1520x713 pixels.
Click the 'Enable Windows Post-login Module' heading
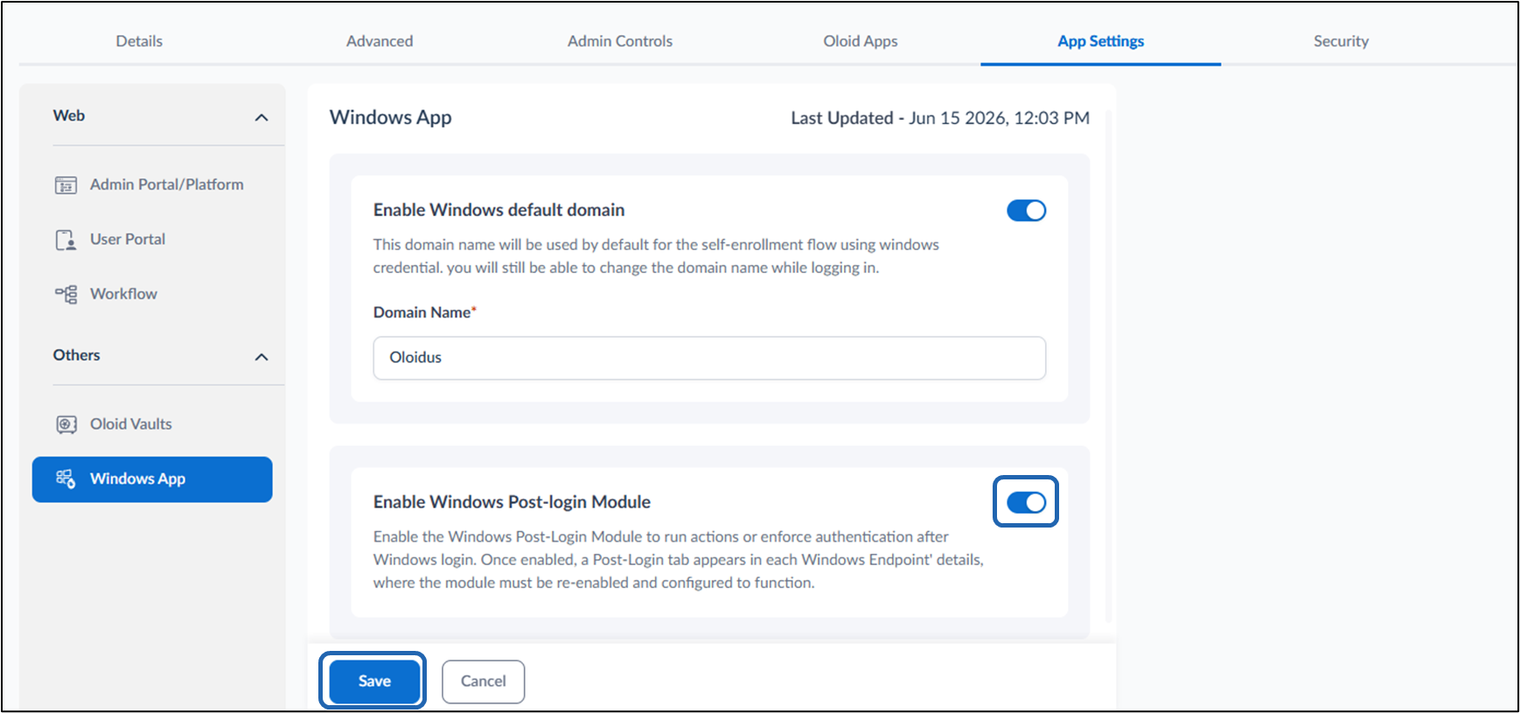coord(512,502)
